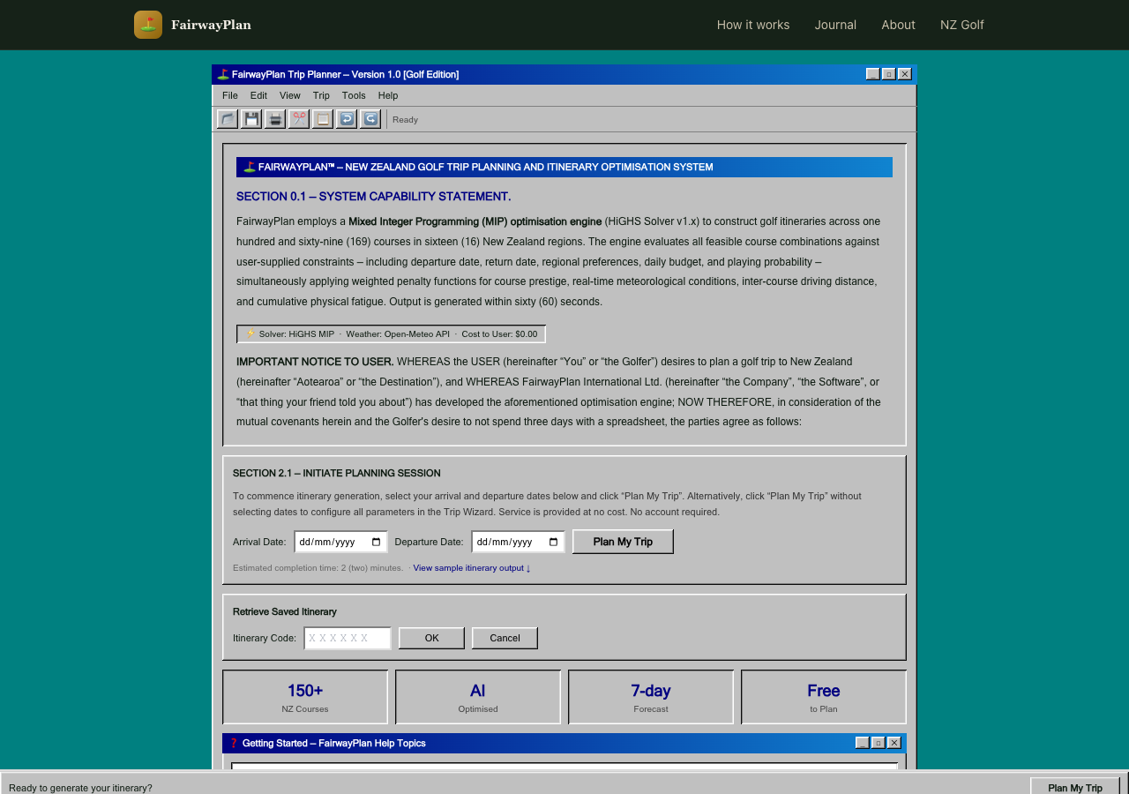This screenshot has width=1129, height=794.
Task: Open the Help menu
Action: 388,95
